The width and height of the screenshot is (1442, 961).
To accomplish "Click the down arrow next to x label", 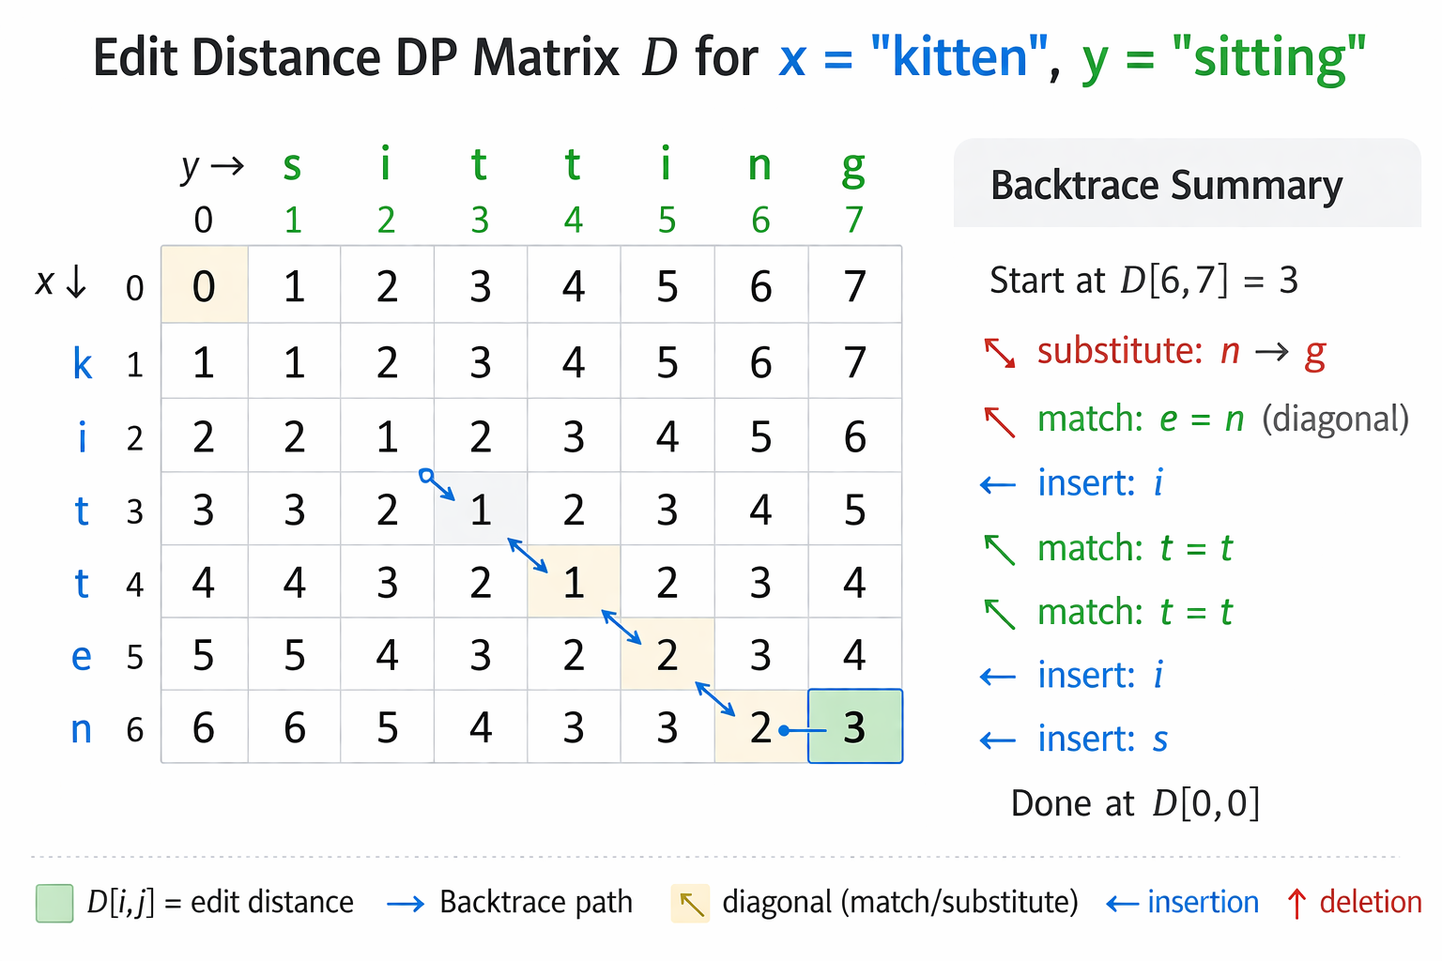I will 76,282.
